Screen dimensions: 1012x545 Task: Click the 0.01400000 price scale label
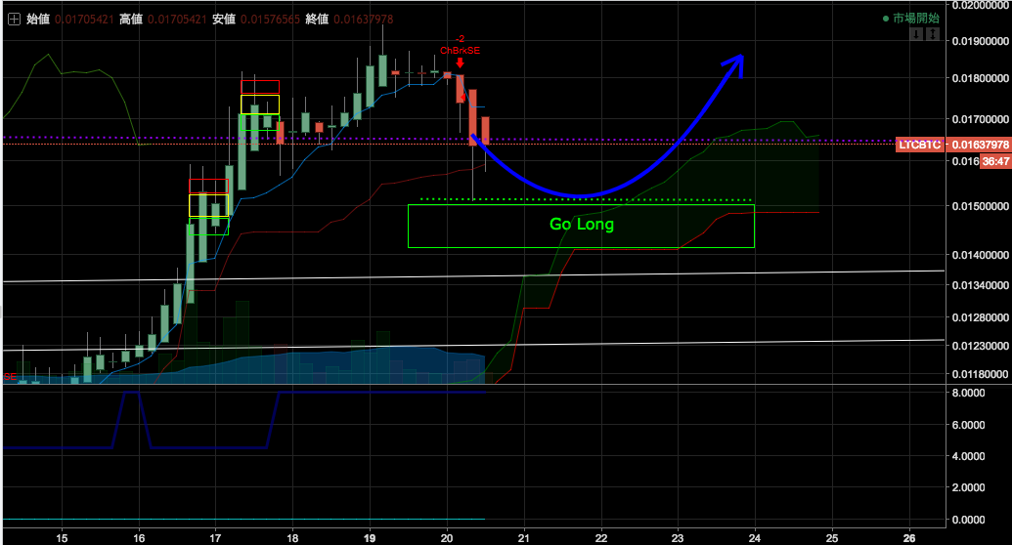(981, 256)
